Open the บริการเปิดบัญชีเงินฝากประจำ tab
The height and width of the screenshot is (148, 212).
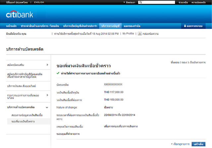pos(80,26)
